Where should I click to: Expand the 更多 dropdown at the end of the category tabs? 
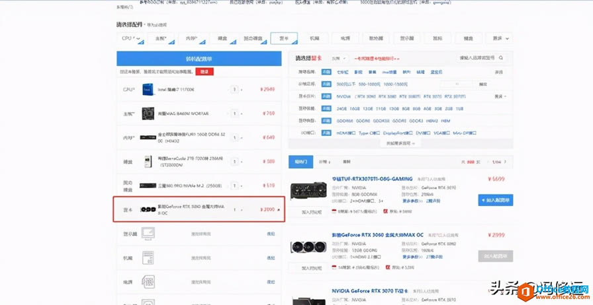tap(499, 38)
